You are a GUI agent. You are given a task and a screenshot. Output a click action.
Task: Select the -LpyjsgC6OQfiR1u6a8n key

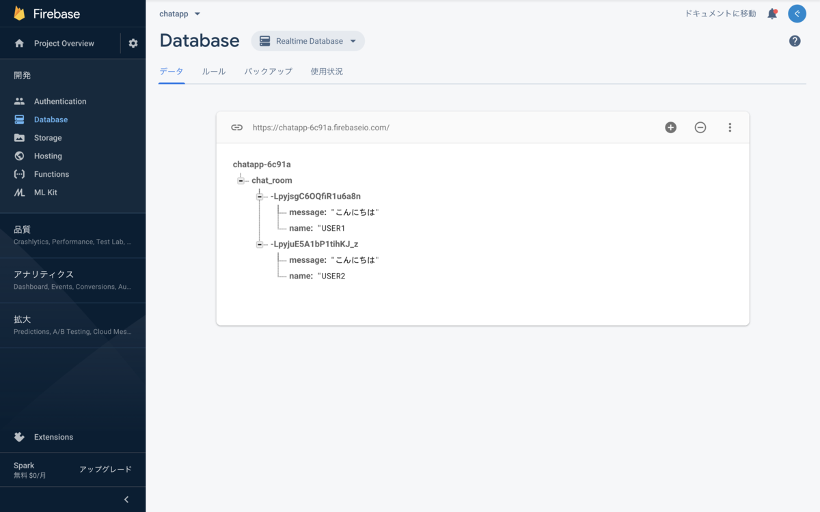(316, 197)
